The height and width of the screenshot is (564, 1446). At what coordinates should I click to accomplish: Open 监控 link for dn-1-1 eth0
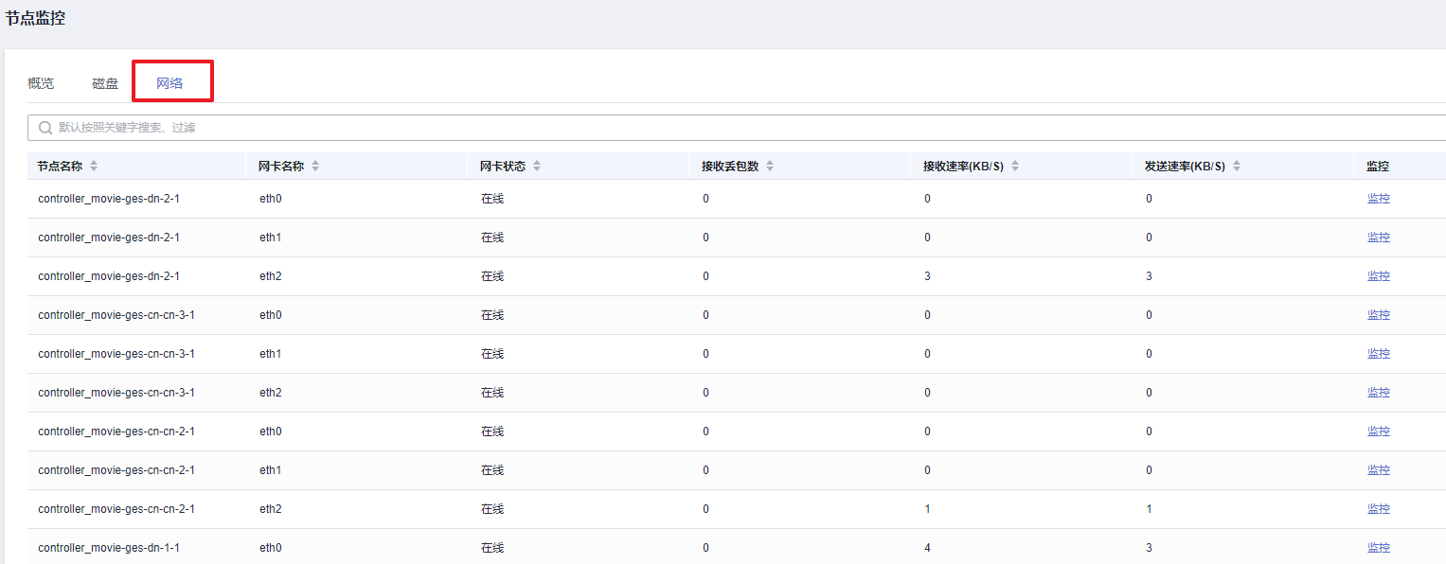click(x=1379, y=548)
